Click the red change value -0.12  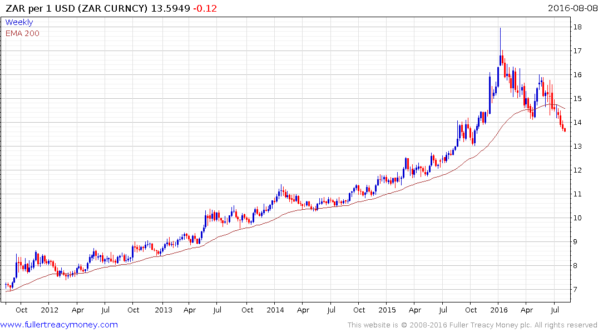205,8
